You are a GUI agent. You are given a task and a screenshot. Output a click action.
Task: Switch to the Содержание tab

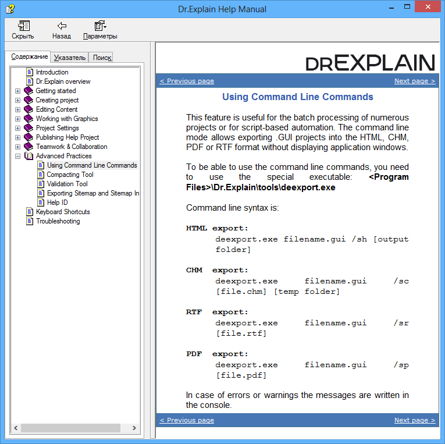[29, 57]
